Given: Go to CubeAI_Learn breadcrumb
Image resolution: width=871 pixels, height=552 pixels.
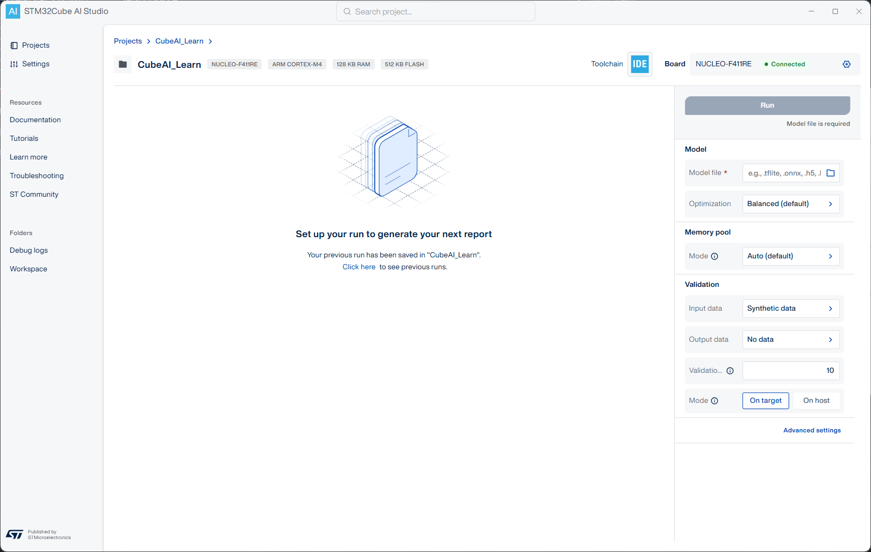Looking at the screenshot, I should point(179,41).
